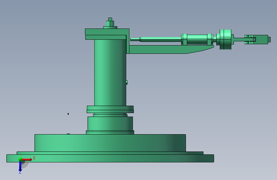Click the green Y axis dot of the triad

[x=20, y=160]
